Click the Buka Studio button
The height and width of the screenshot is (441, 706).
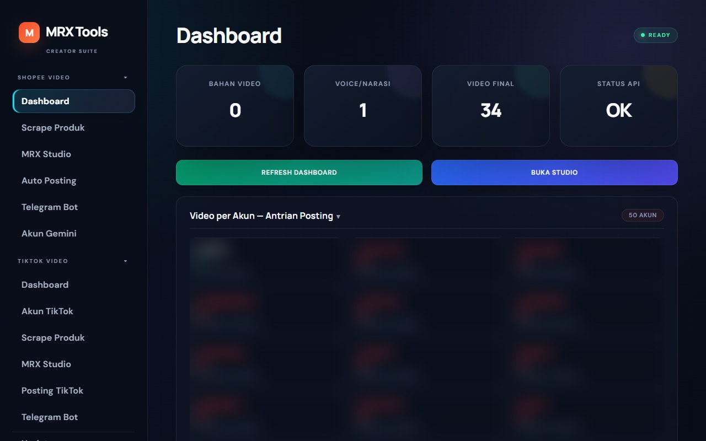click(x=554, y=173)
